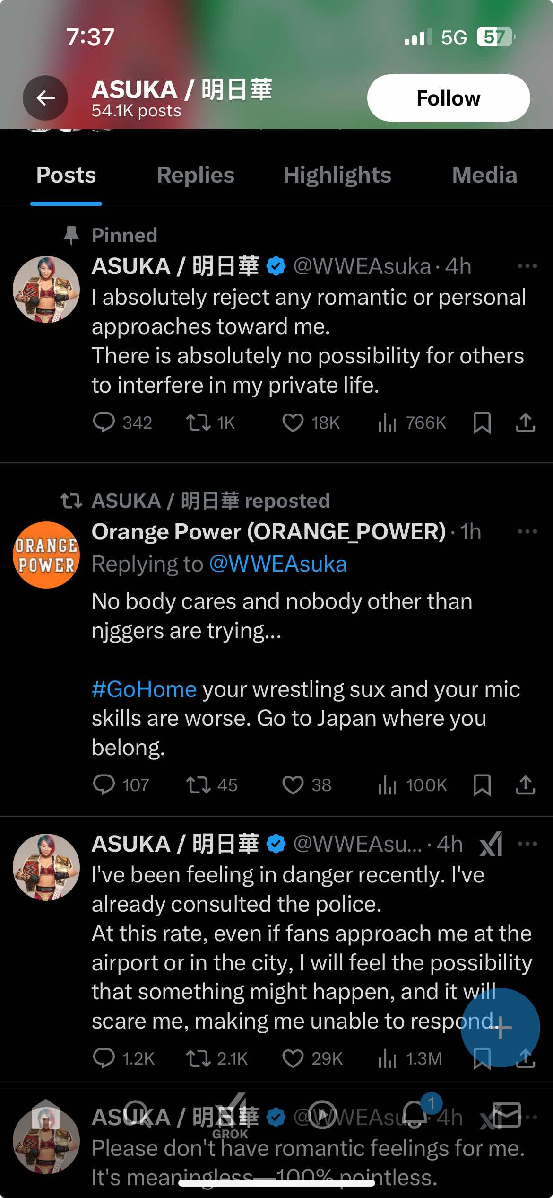Open ASUKA's profile picture on pinned post
The width and height of the screenshot is (553, 1198).
(46, 290)
